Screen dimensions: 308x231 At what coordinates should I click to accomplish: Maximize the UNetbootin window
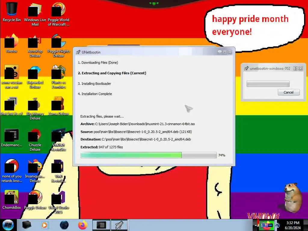[225, 52]
